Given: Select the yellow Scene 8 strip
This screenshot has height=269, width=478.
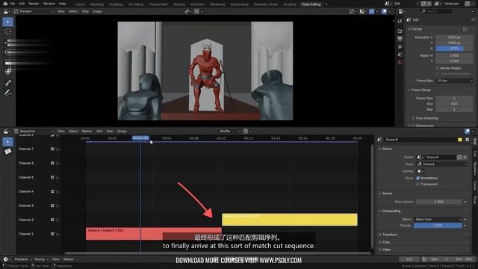Looking at the screenshot, I should pyautogui.click(x=289, y=220).
